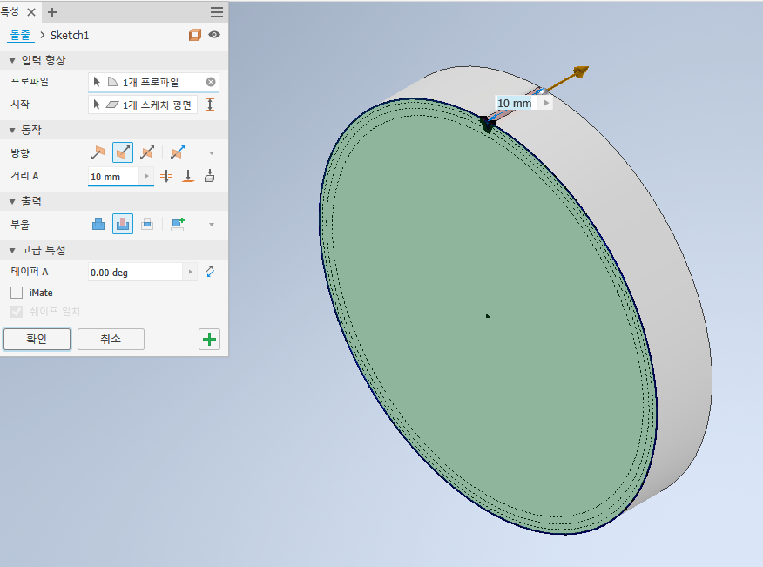Click the New Solid icon

tap(178, 224)
